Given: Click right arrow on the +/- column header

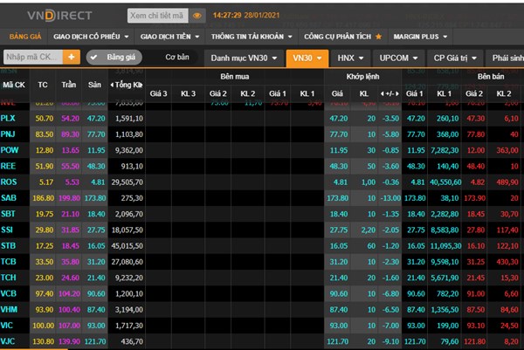Looking at the screenshot, I should 398,93.
